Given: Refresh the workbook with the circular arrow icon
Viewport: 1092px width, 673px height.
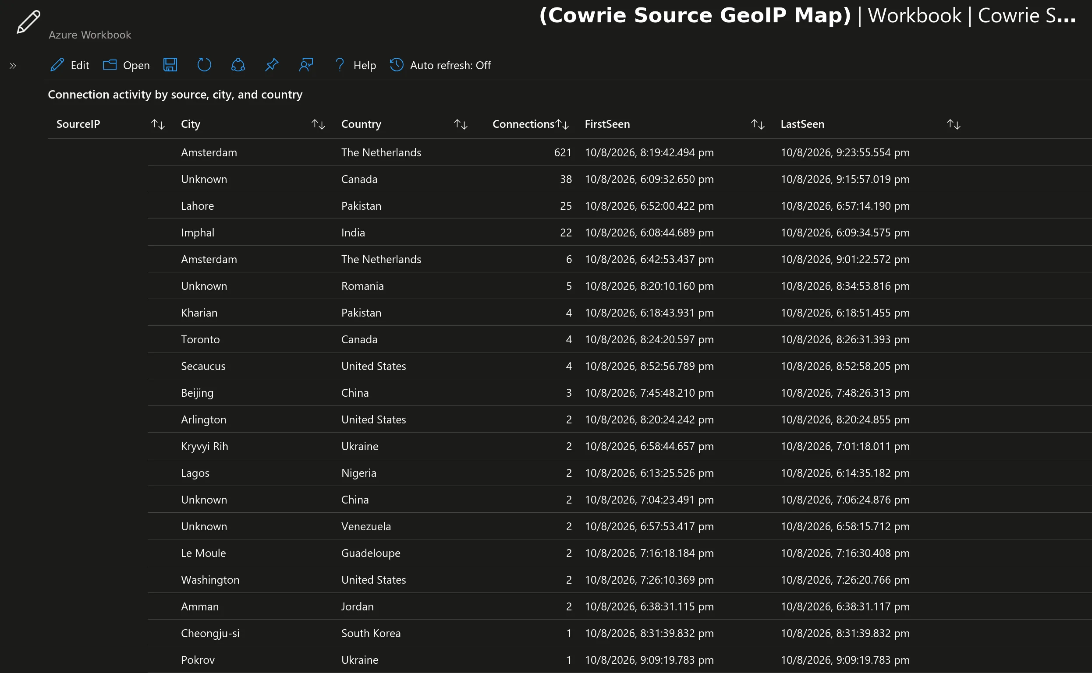Looking at the screenshot, I should (204, 65).
